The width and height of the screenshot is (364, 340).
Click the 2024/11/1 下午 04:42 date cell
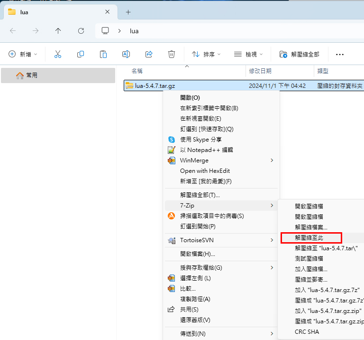[277, 86]
